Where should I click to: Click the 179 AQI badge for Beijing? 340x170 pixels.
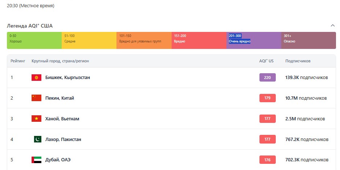click(x=267, y=98)
